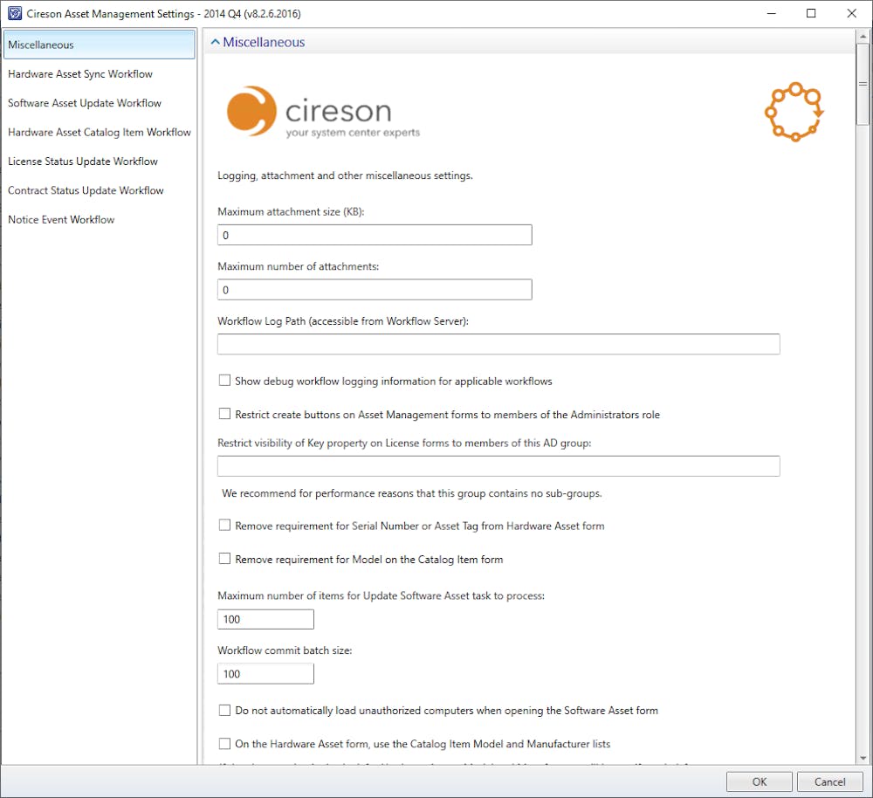Image resolution: width=873 pixels, height=798 pixels.
Task: Toggle using Catalog Item Model and Manufacturer lists
Action: tap(224, 743)
